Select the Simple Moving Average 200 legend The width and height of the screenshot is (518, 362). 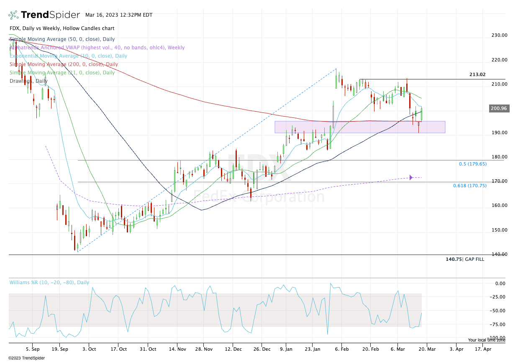(64, 64)
